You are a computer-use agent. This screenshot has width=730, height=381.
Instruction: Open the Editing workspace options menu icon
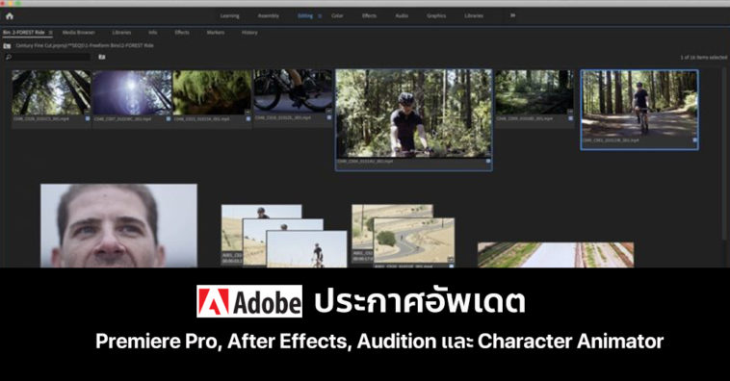click(x=320, y=15)
